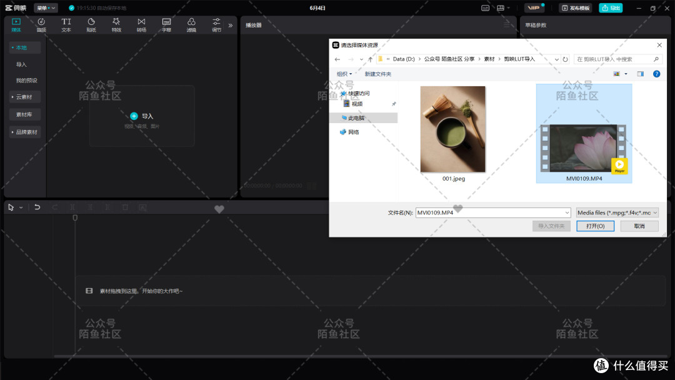Viewport: 675px width, 380px height.
Task: Collapse the 本地 local section
Action: tap(25, 47)
